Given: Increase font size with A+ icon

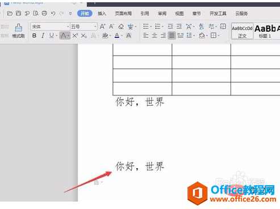Looking at the screenshot, I should pyautogui.click(x=102, y=27).
